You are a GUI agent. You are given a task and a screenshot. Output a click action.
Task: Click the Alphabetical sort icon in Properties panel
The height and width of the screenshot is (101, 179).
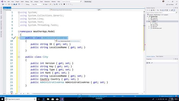pos(149,63)
